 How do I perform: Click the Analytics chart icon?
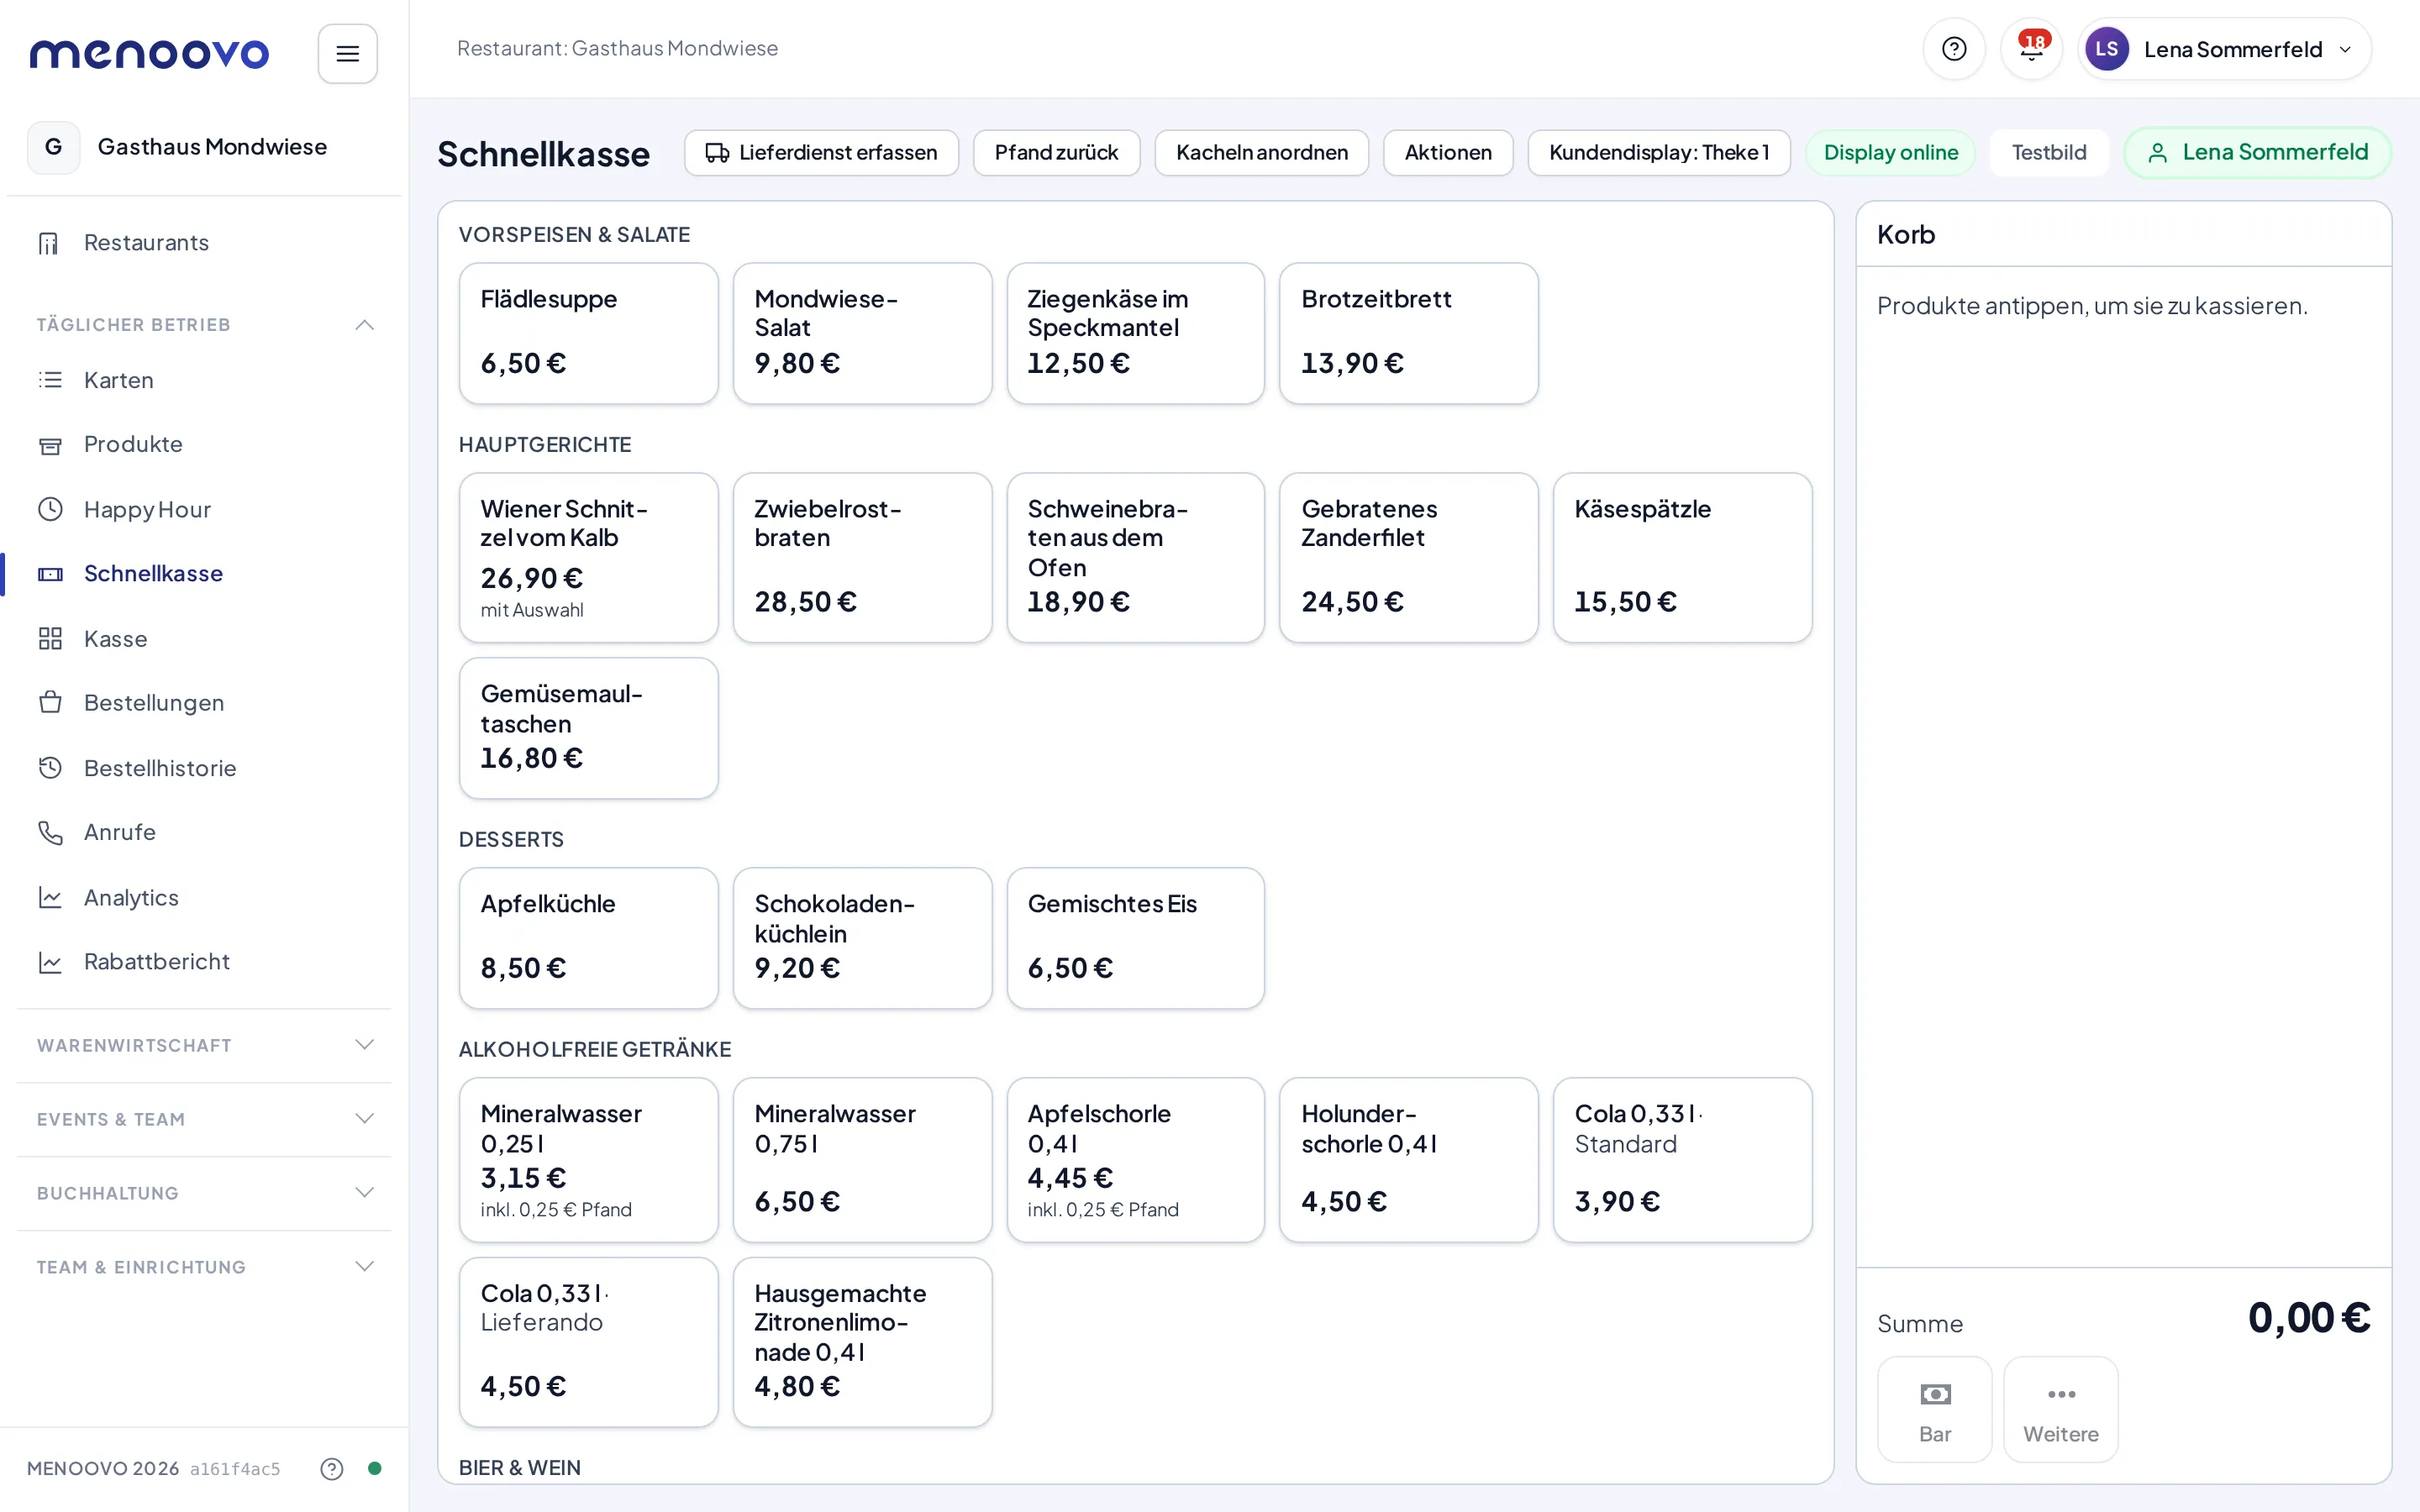[50, 897]
